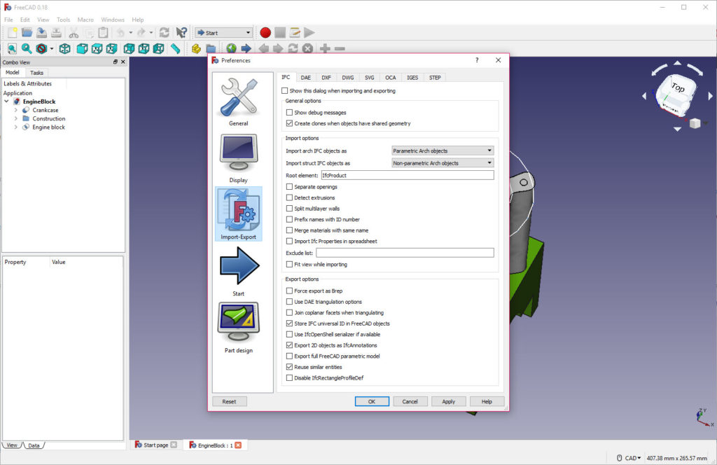The height and width of the screenshot is (465, 717).
Task: Click the Reset button
Action: tap(230, 401)
